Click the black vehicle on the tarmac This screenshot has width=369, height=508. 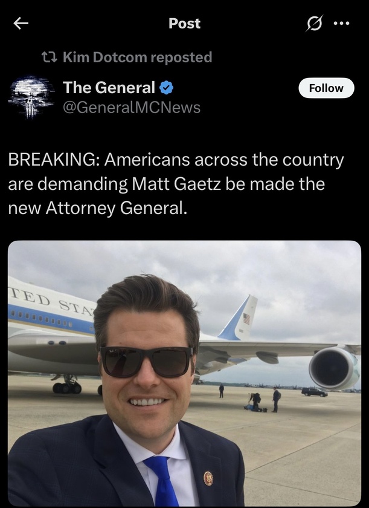pyautogui.click(x=314, y=391)
